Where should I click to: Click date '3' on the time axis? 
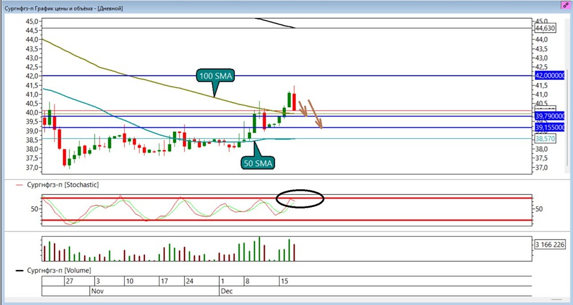point(98,281)
